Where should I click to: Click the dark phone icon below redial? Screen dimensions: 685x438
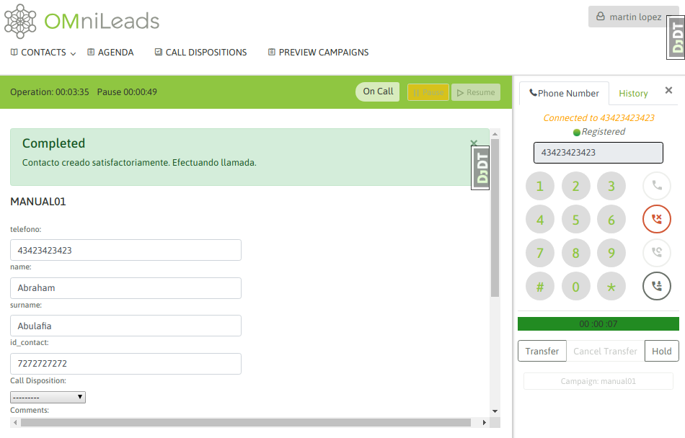(x=656, y=286)
